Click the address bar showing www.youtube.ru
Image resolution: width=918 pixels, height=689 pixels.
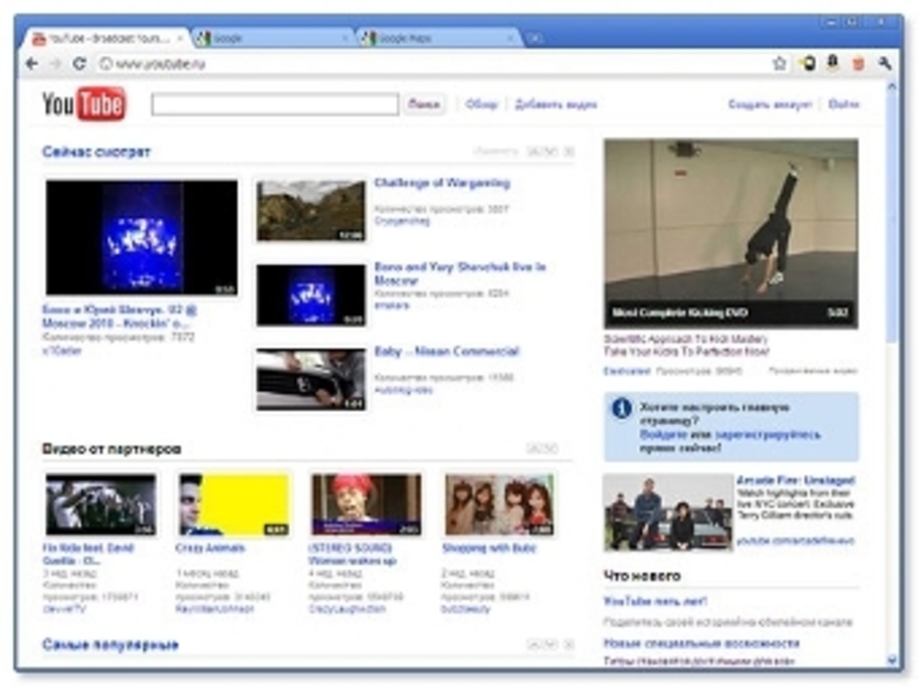coord(430,64)
